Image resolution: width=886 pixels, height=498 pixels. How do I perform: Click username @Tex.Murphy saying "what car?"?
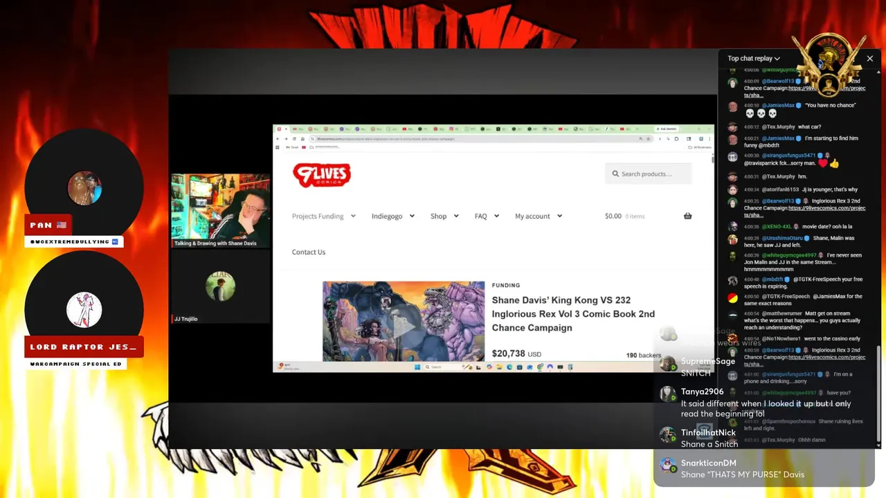pos(779,127)
